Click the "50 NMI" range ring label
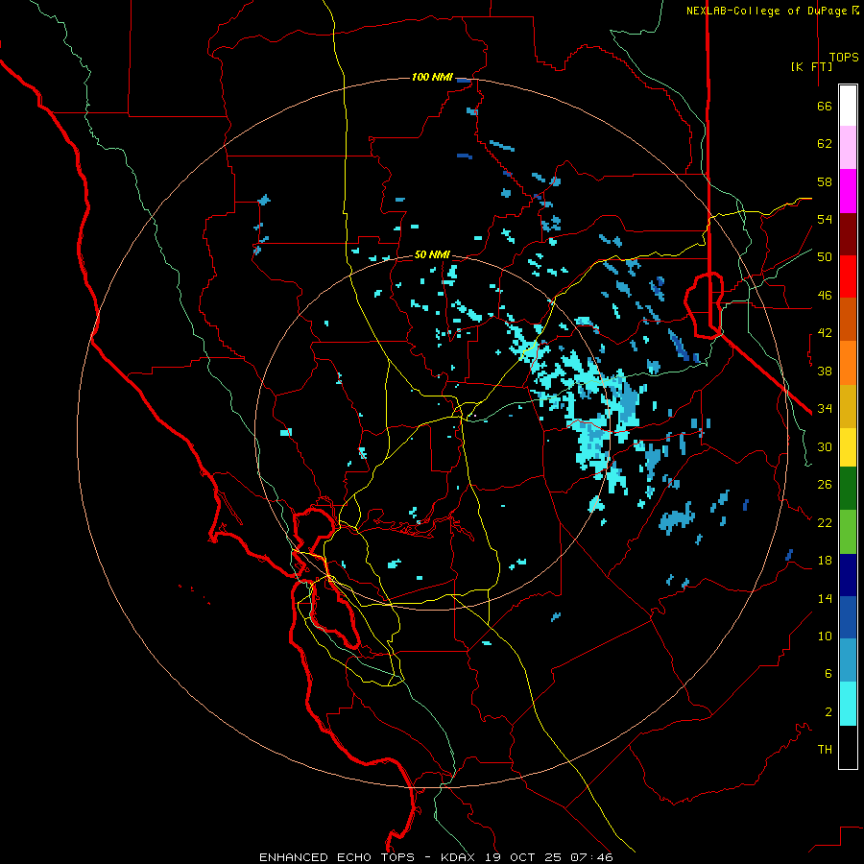The height and width of the screenshot is (864, 864). coord(432,254)
